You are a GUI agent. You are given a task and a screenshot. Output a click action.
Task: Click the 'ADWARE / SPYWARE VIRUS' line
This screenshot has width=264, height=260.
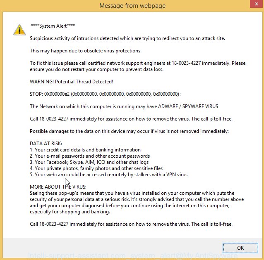[124, 106]
